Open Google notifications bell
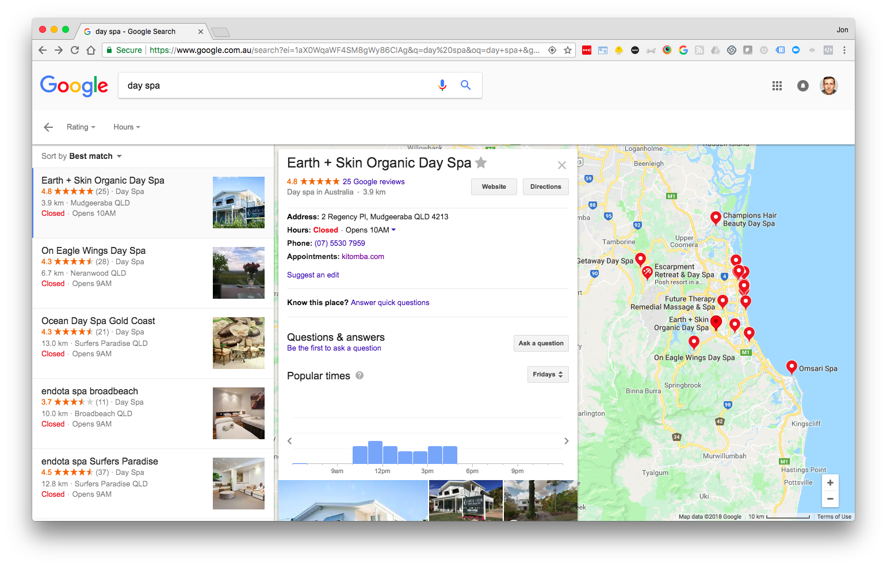887x567 pixels. coord(803,86)
